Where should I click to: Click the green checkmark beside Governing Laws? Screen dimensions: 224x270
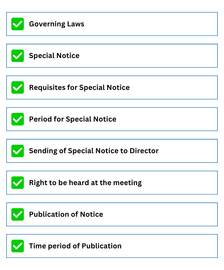click(x=18, y=24)
